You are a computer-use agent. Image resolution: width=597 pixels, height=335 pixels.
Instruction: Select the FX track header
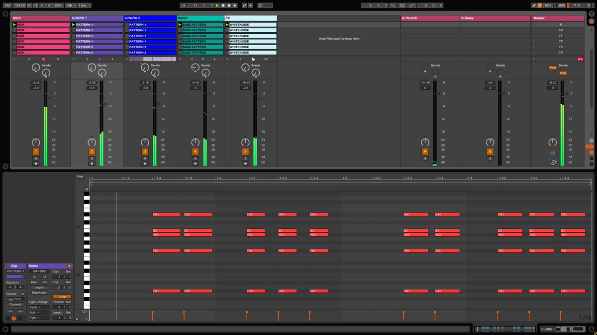pos(251,18)
